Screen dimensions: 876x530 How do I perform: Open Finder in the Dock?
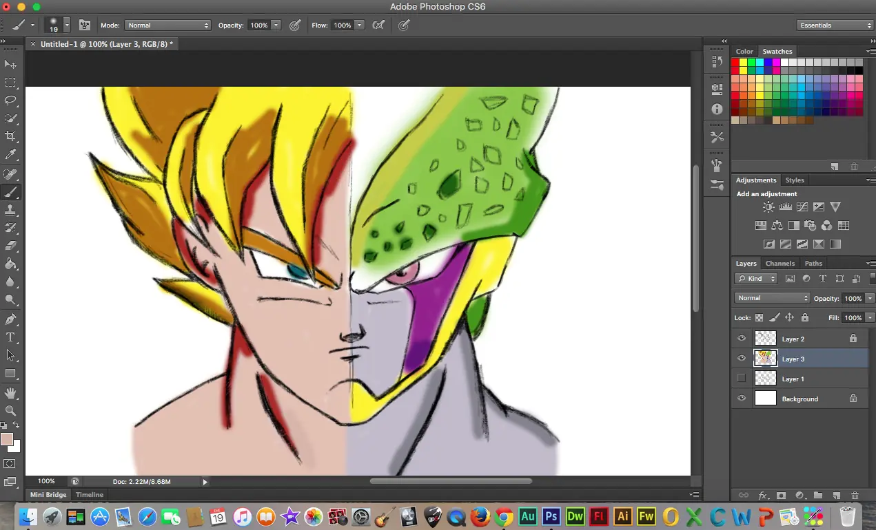(28, 516)
